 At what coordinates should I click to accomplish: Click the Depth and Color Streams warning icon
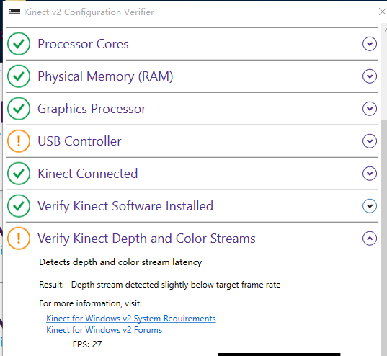point(19,239)
